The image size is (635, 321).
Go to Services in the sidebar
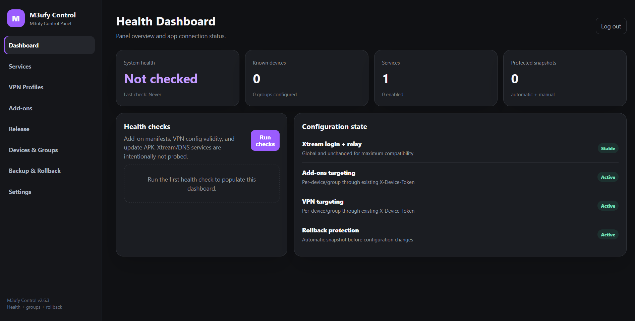[x=49, y=66]
